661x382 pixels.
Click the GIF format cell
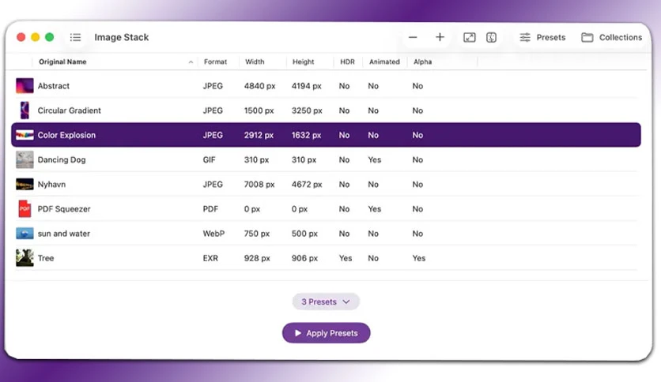209,160
